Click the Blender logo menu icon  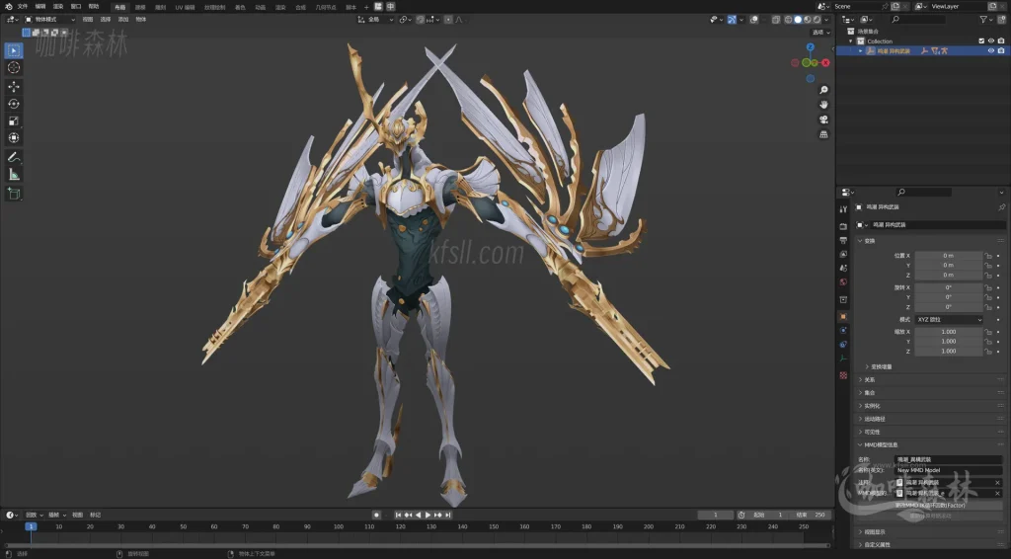point(8,7)
